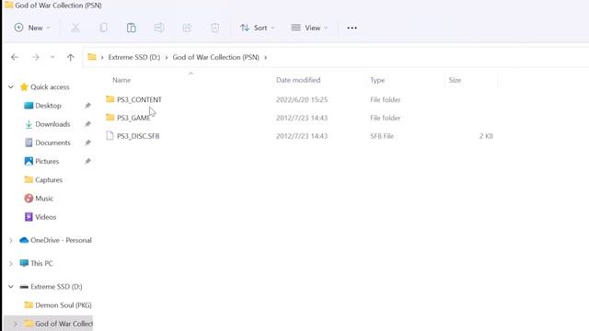Screen dimensions: 589x331
Task: Open Pictures in the sidebar
Action: click(47, 162)
